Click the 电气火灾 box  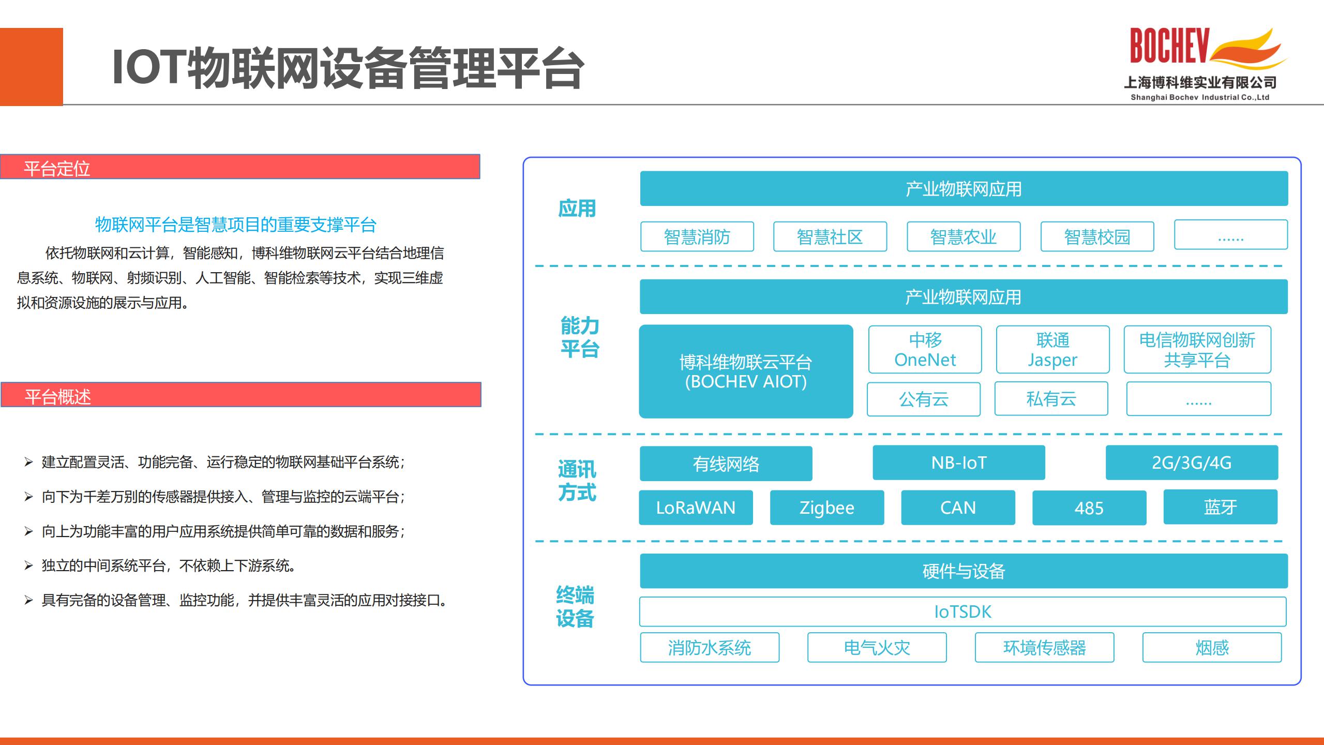pos(877,648)
